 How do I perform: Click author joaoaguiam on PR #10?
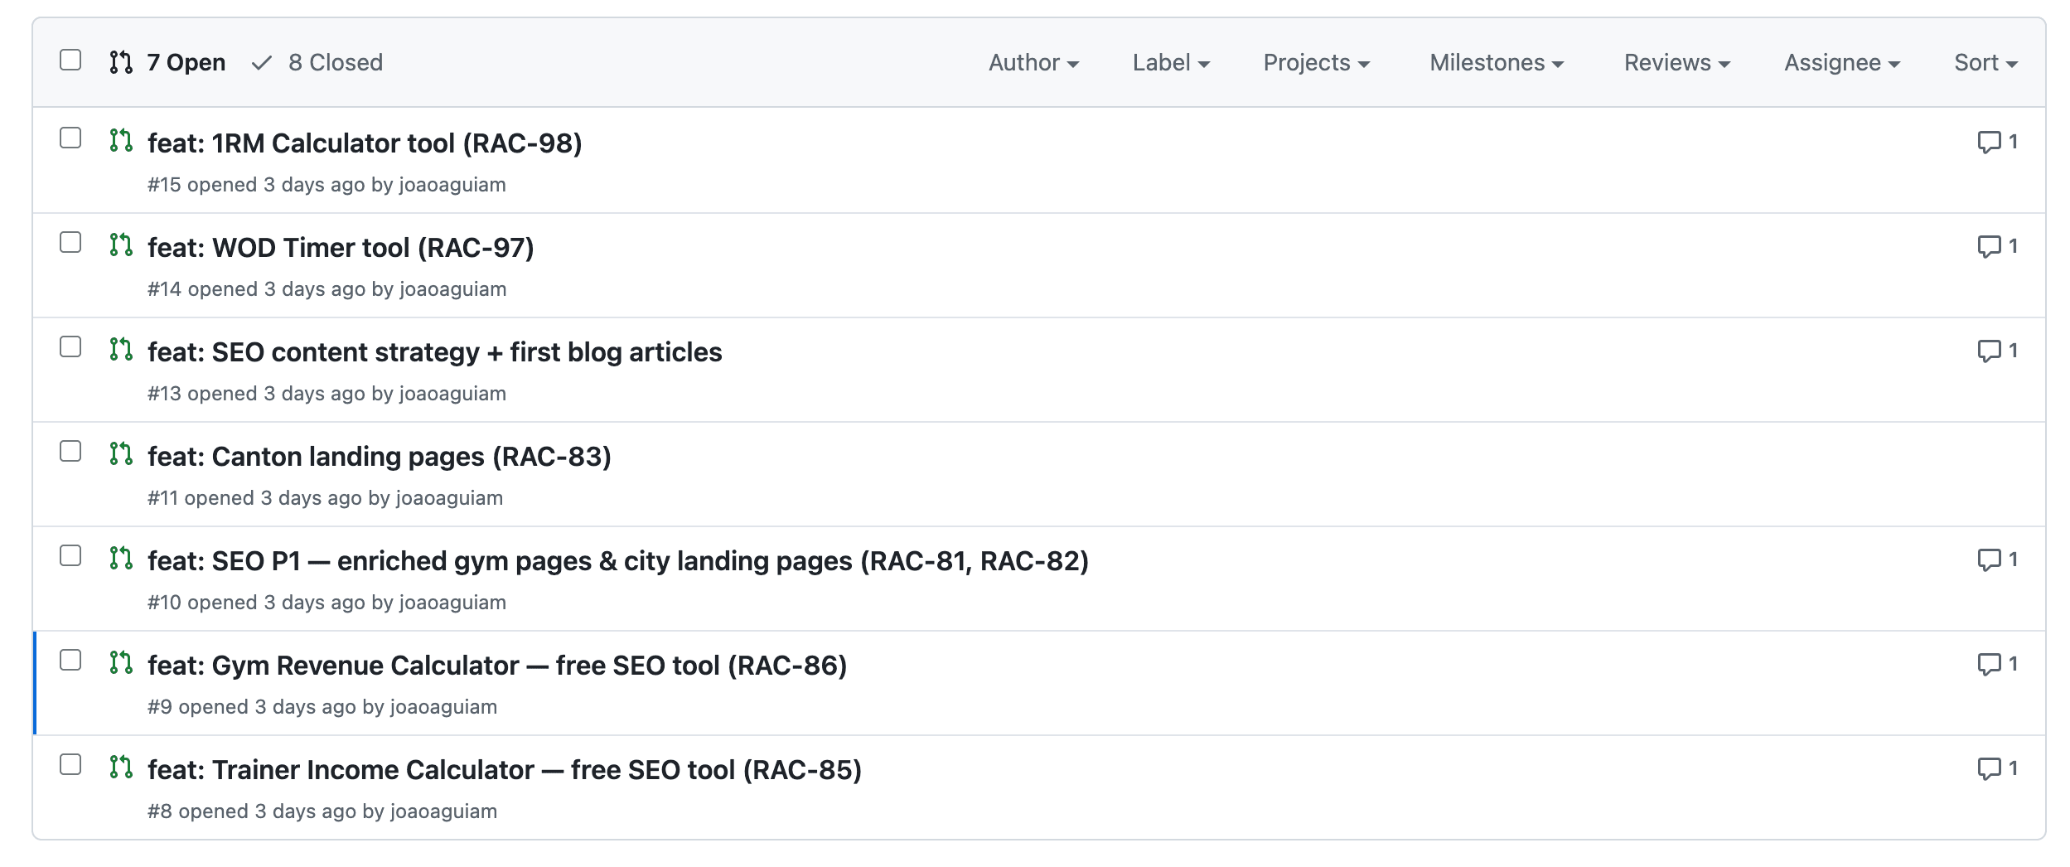[452, 603]
